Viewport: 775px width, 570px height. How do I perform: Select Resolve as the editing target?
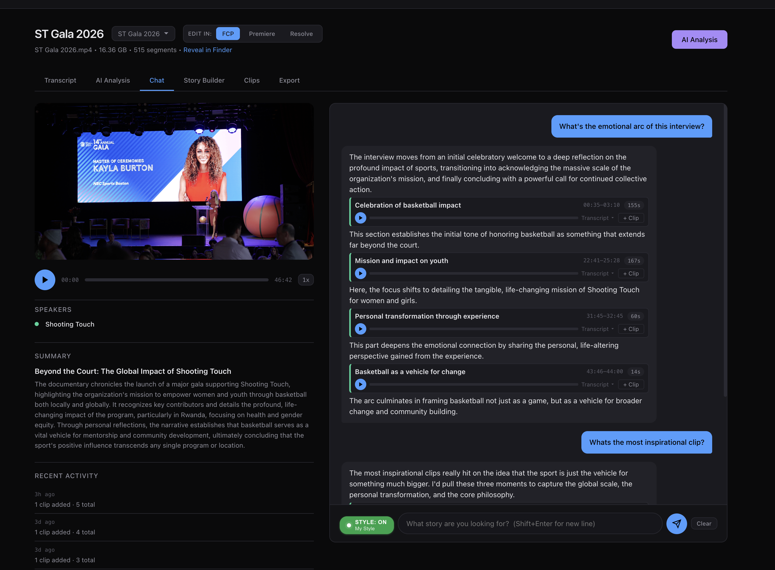[301, 34]
